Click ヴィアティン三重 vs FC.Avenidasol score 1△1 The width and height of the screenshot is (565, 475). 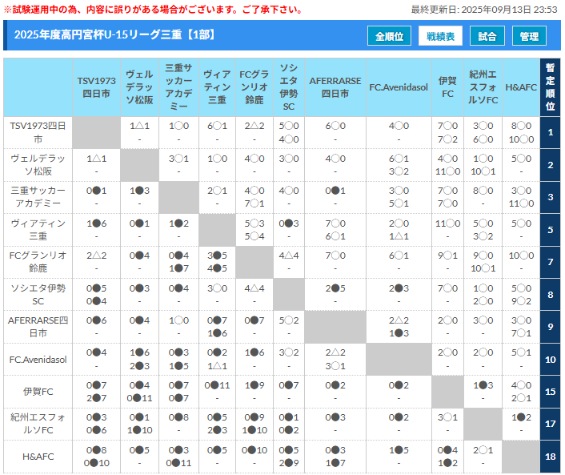pos(399,236)
